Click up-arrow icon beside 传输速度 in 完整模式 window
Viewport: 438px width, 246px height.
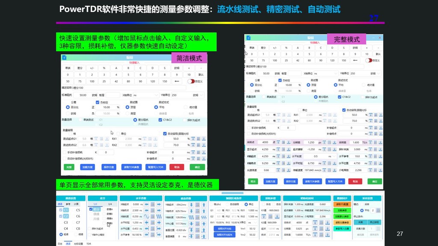[334, 170]
